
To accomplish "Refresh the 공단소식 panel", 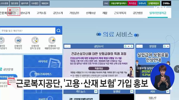I will click(x=126, y=46).
